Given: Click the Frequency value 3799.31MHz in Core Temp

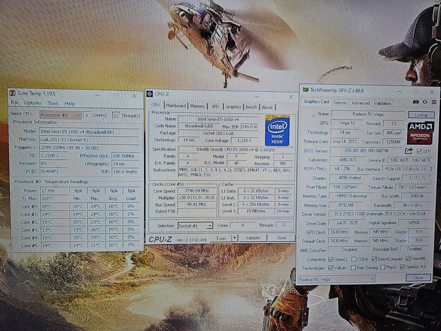Looking at the screenshot, I should (x=89, y=148).
